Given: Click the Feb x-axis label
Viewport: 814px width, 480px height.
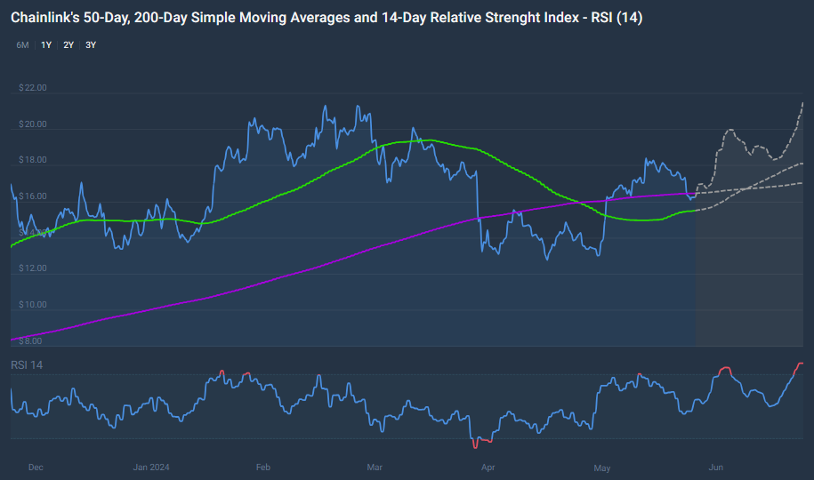Looking at the screenshot, I should (x=262, y=467).
